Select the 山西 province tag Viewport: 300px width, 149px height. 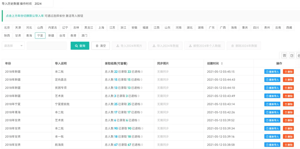pyautogui.click(x=40, y=28)
